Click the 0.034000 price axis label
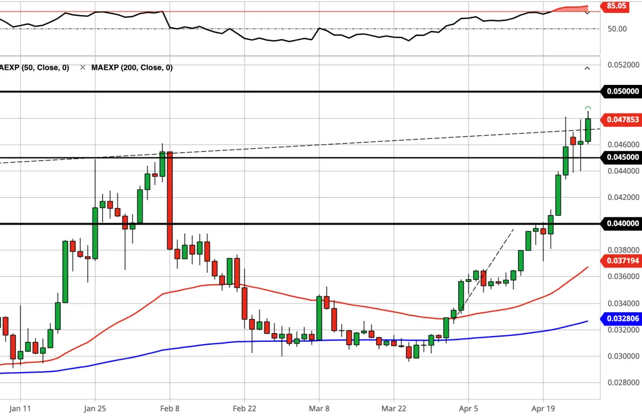The image size is (642, 418). tap(623, 303)
